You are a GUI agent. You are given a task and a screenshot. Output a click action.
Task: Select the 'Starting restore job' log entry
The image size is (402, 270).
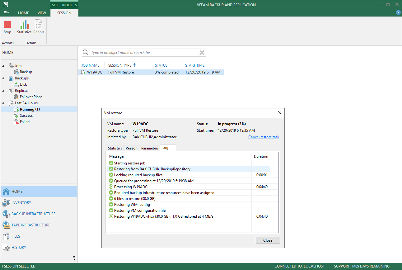pyautogui.click(x=189, y=163)
